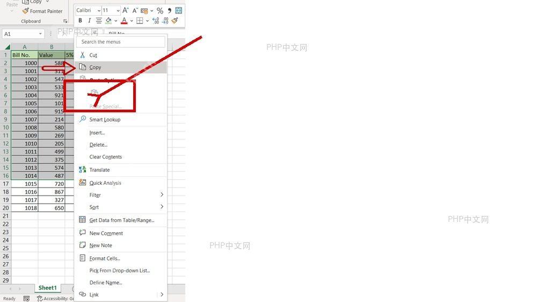Image resolution: width=537 pixels, height=302 pixels.
Task: Click the Format Cells icon
Action: (83, 258)
